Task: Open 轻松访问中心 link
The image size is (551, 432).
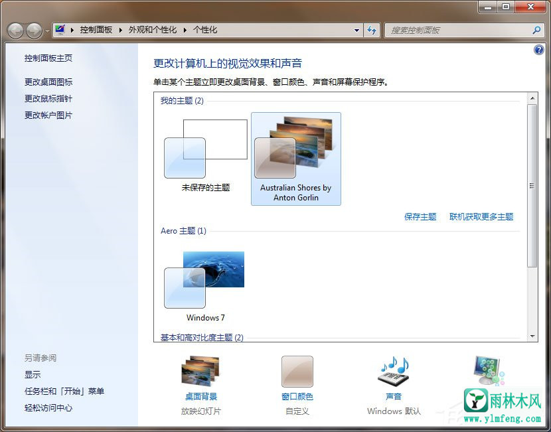Action: click(x=48, y=407)
